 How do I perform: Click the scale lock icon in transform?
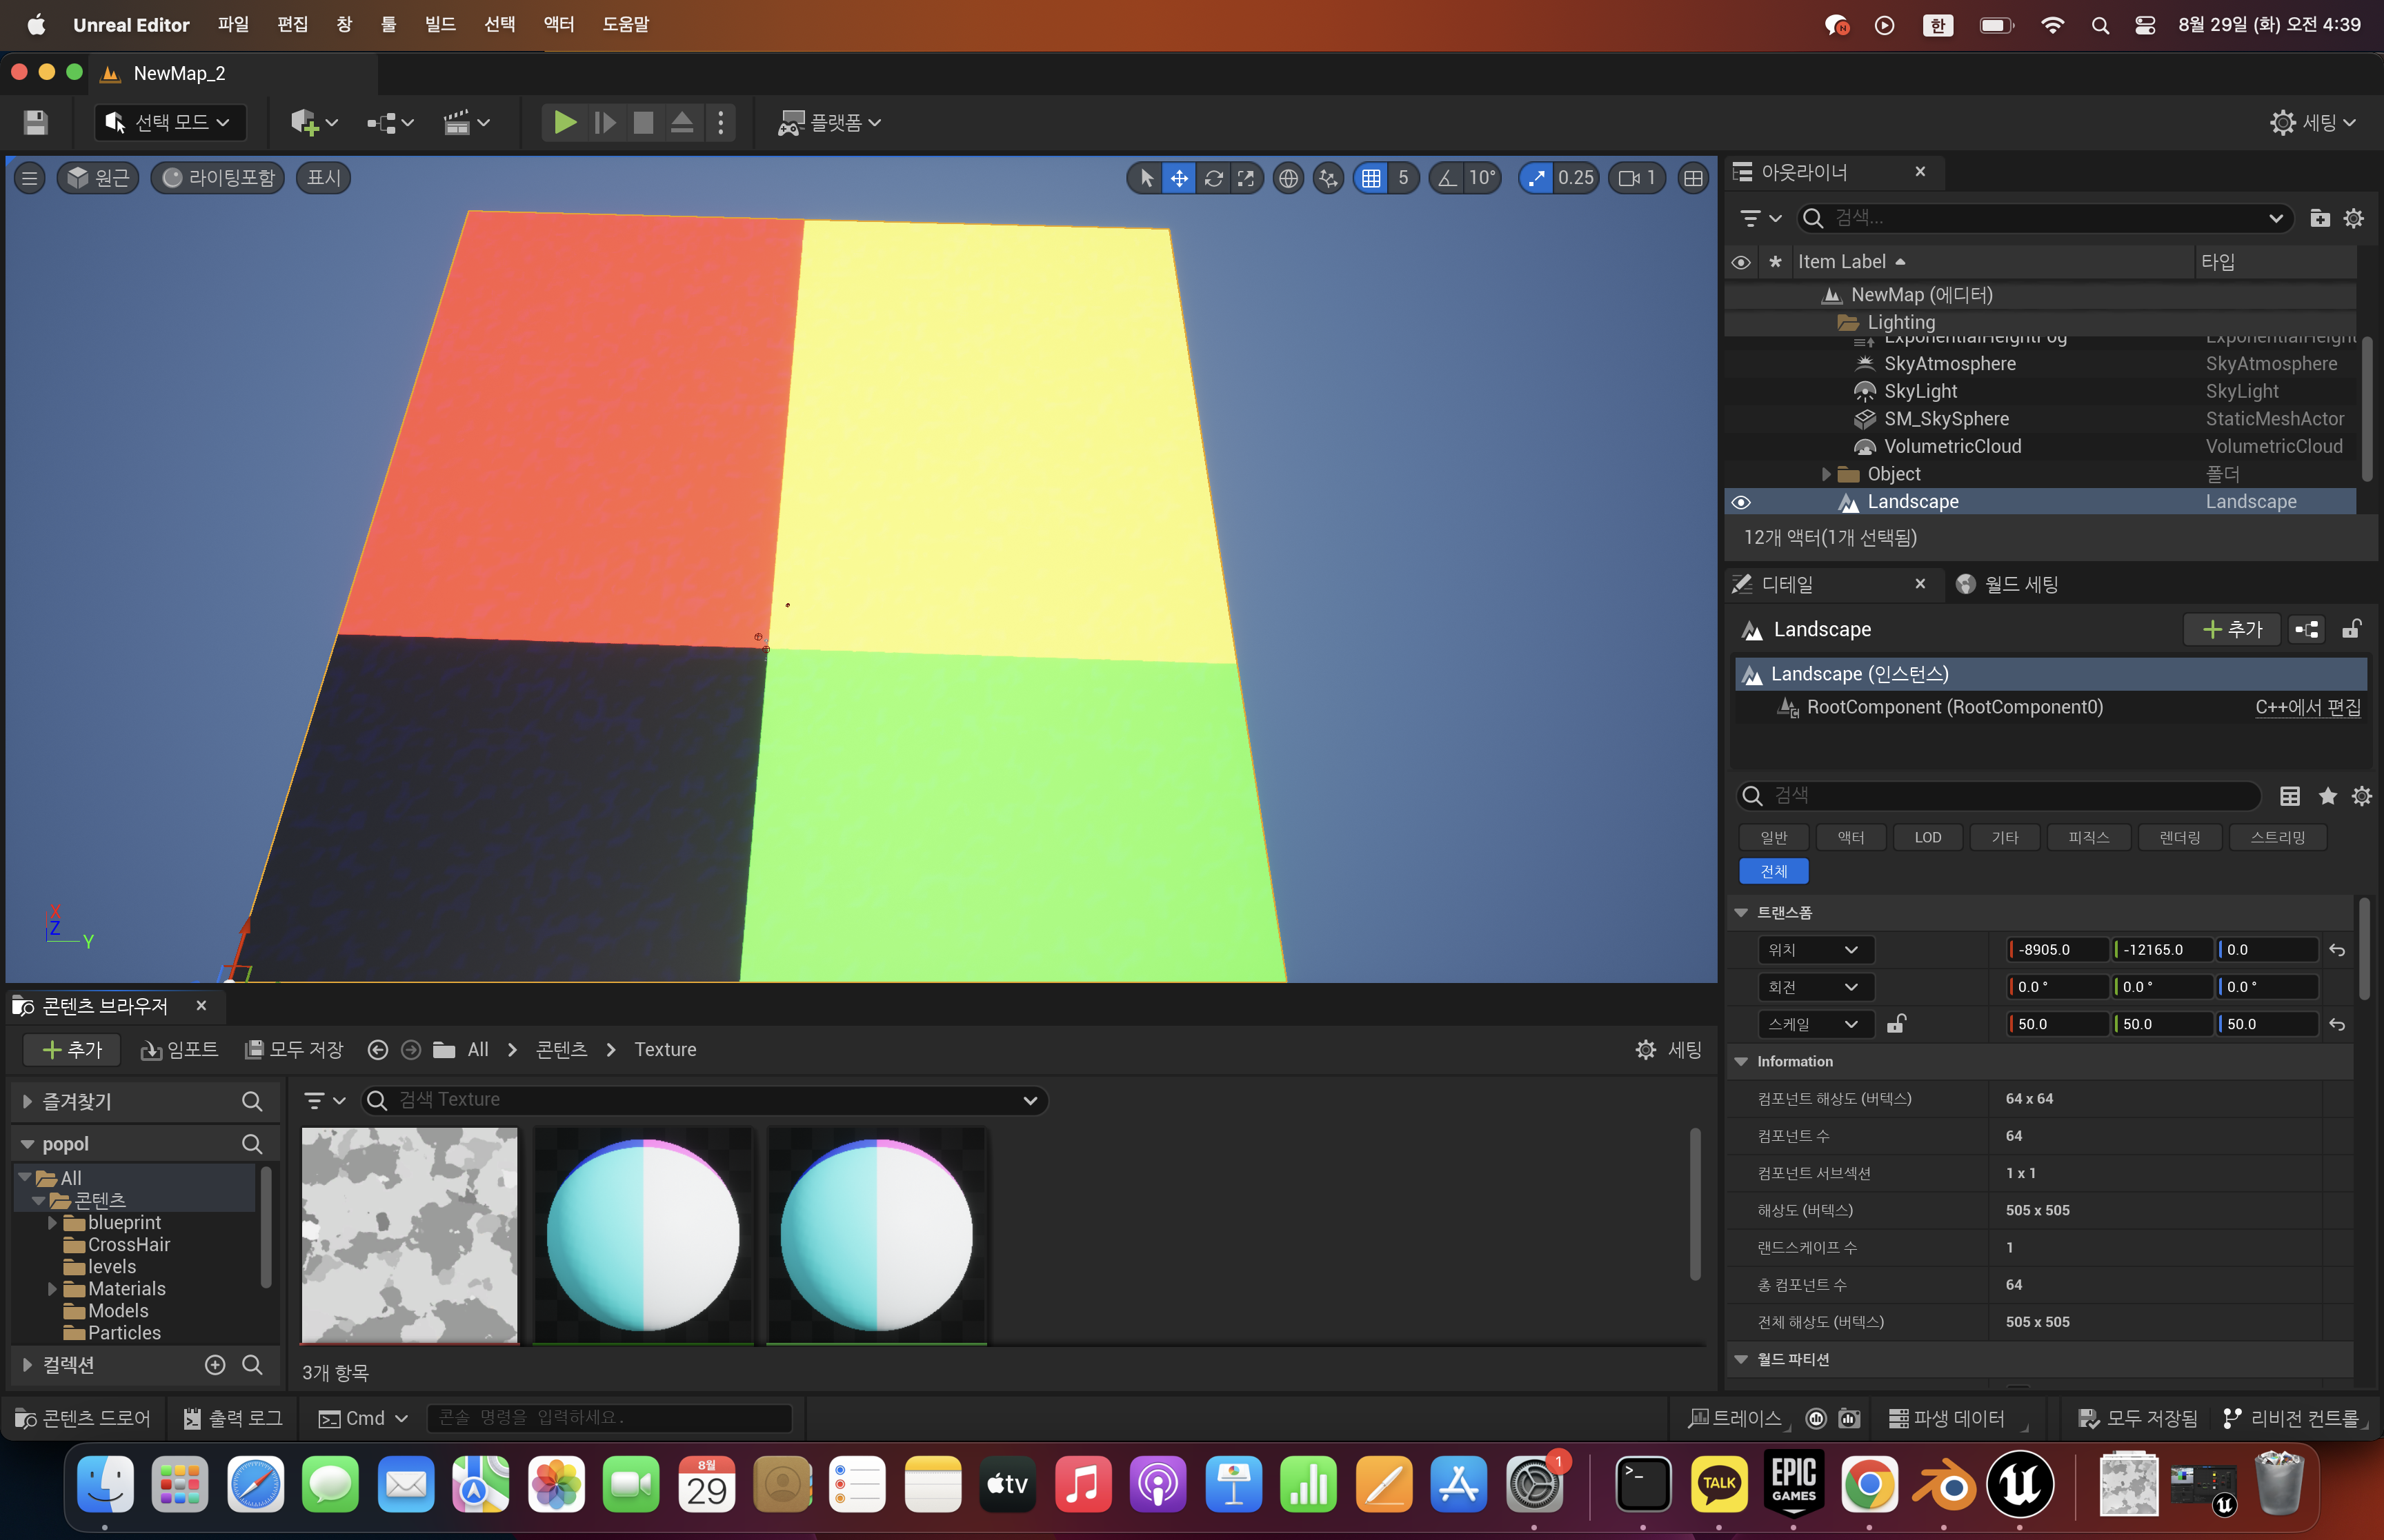pos(1895,1024)
